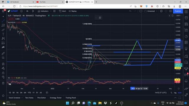Open the patterns tool group
189x106 pixels.
[x=3, y=39]
